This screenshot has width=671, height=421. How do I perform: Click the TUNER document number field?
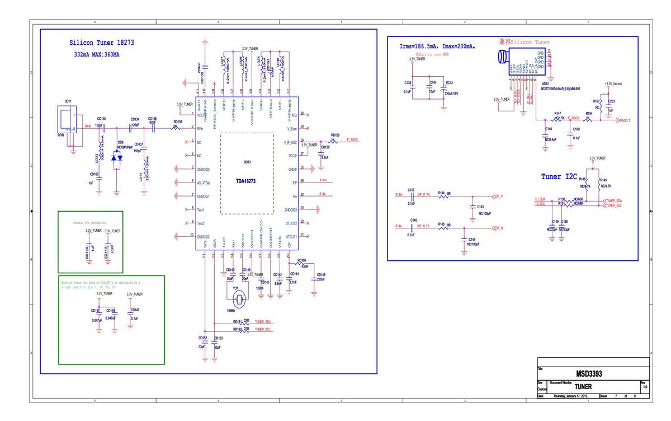pos(583,387)
